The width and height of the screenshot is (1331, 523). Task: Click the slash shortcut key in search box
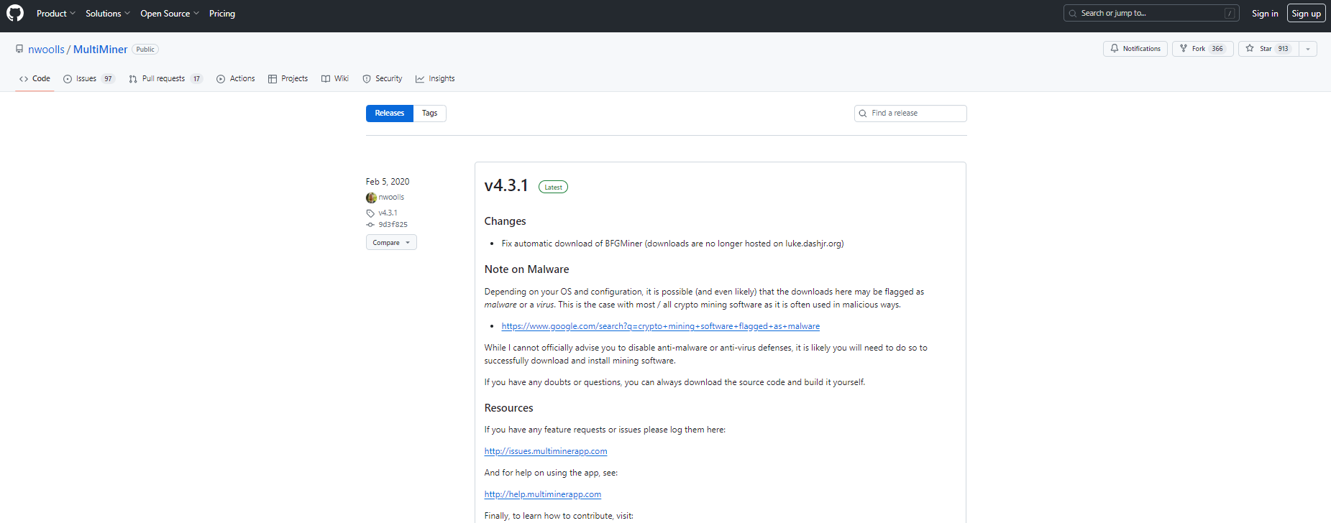[1230, 14]
